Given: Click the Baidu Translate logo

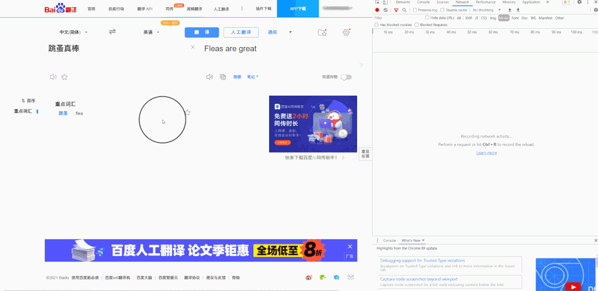Looking at the screenshot, I should (x=61, y=8).
